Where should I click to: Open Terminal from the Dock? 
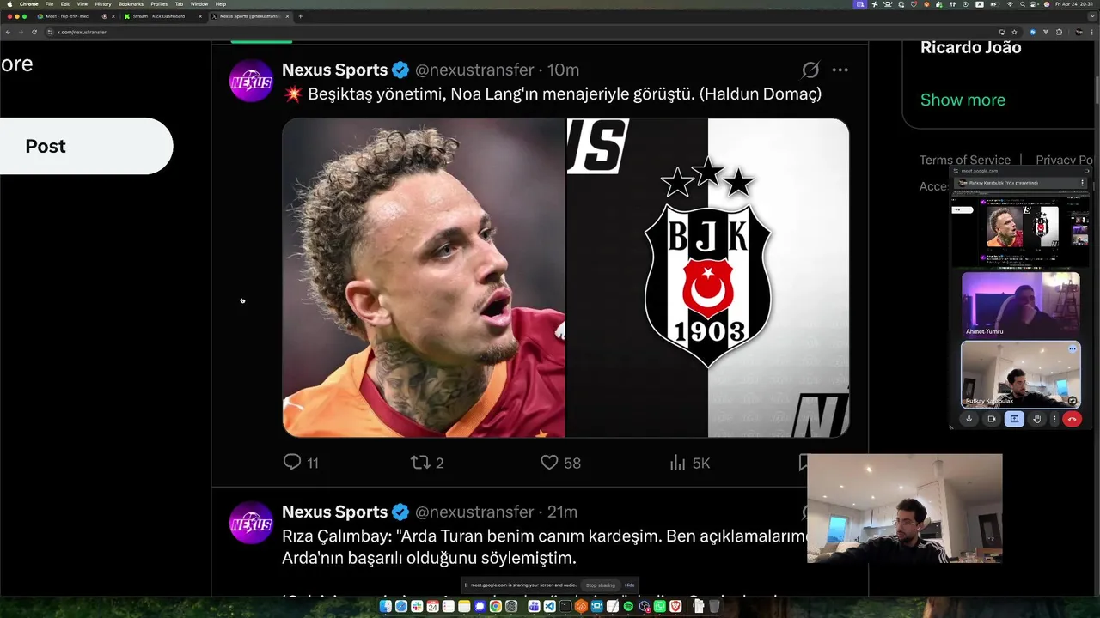pyautogui.click(x=565, y=607)
